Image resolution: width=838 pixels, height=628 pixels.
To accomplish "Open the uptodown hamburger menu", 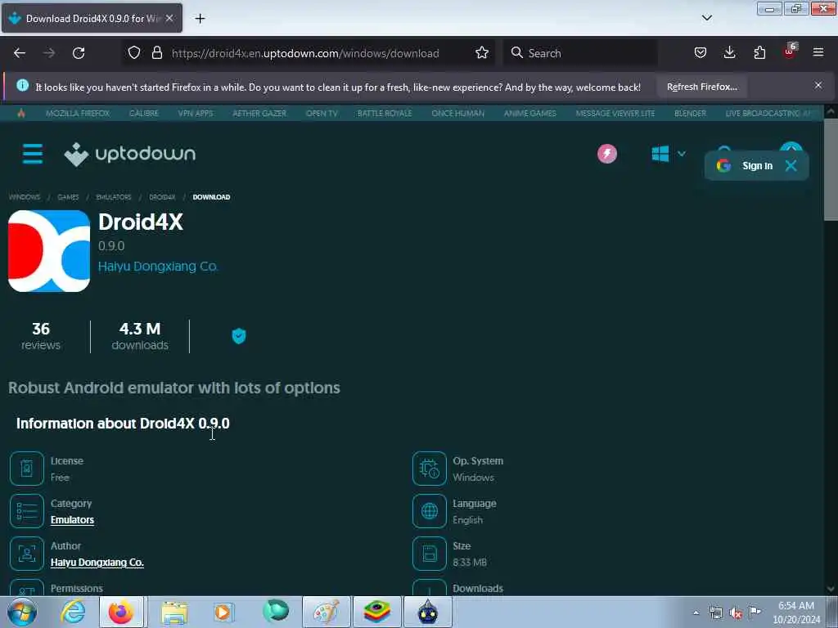I will click(x=33, y=154).
